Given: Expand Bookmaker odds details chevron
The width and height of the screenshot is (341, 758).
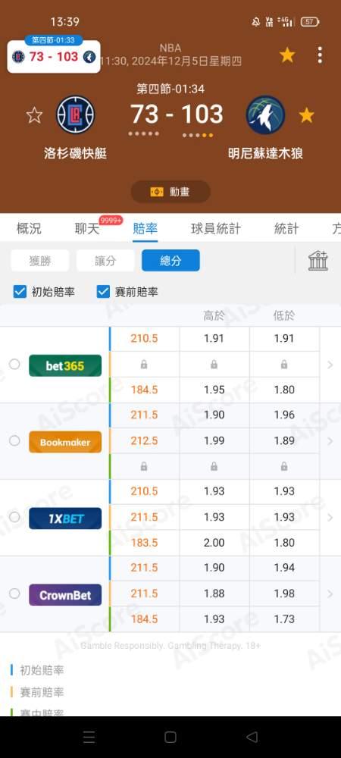Looking at the screenshot, I should 330,441.
